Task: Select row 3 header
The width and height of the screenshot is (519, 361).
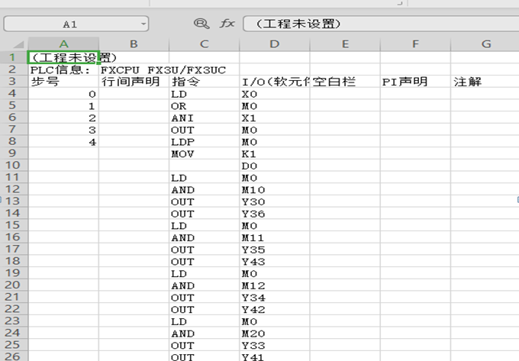Action: 14,81
